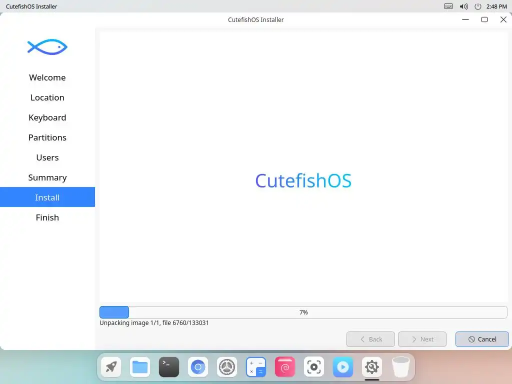Select the Finish step in sidebar

pos(47,217)
